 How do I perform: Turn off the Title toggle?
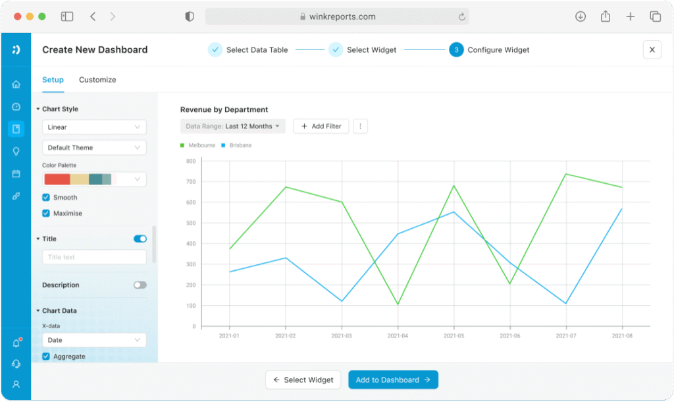[140, 239]
